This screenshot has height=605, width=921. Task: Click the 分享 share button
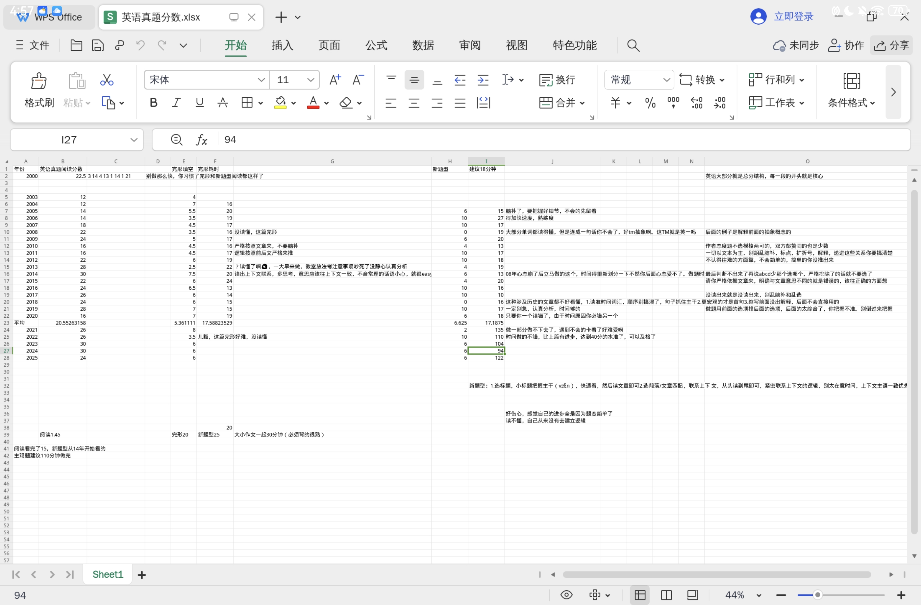tap(891, 45)
